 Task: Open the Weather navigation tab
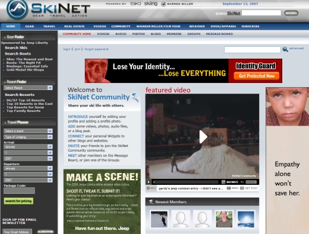(197, 26)
